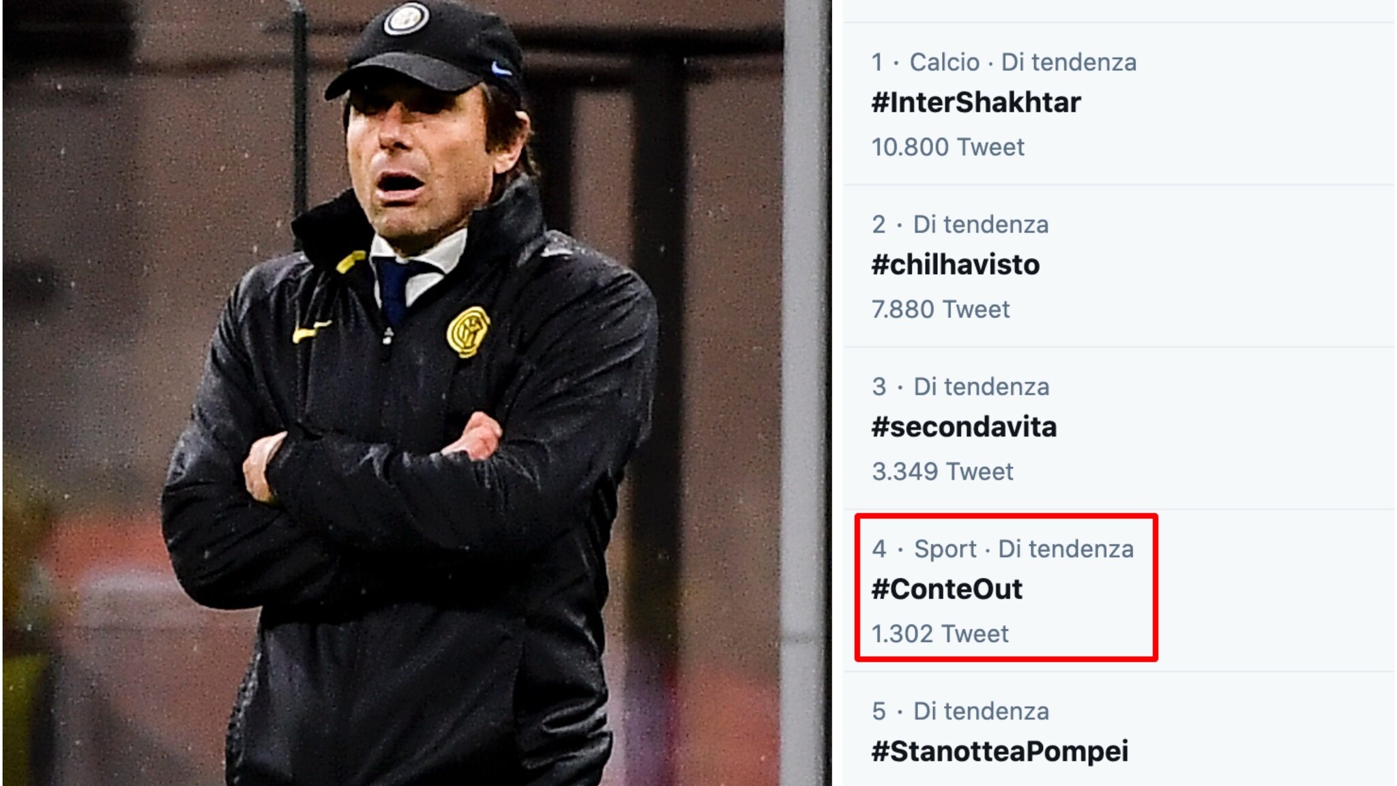The image size is (1397, 786).
Task: View the #StanotteaPompei trend
Action: (999, 751)
